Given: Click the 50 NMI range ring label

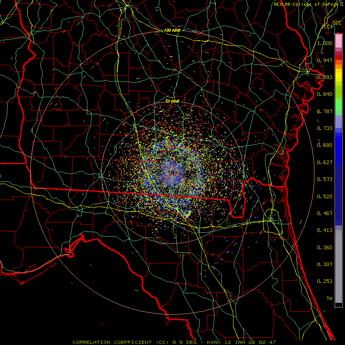Looking at the screenshot, I should pos(172,101).
